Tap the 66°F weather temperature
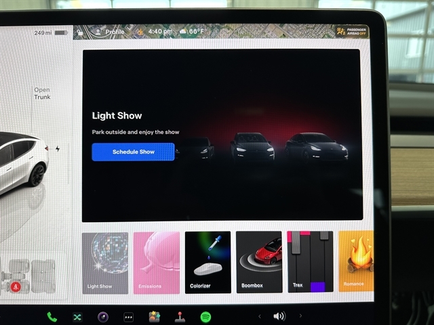The image size is (434, 325). click(197, 31)
